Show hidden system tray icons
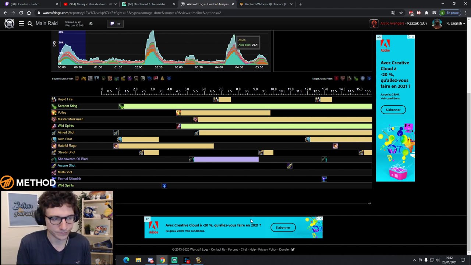Image resolution: width=471 pixels, height=265 pixels. coord(414,260)
